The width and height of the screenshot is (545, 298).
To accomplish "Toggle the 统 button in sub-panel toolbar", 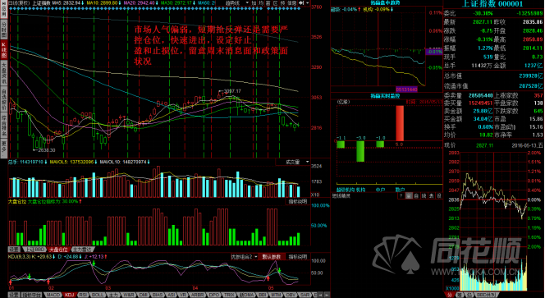I will click(424, 195).
